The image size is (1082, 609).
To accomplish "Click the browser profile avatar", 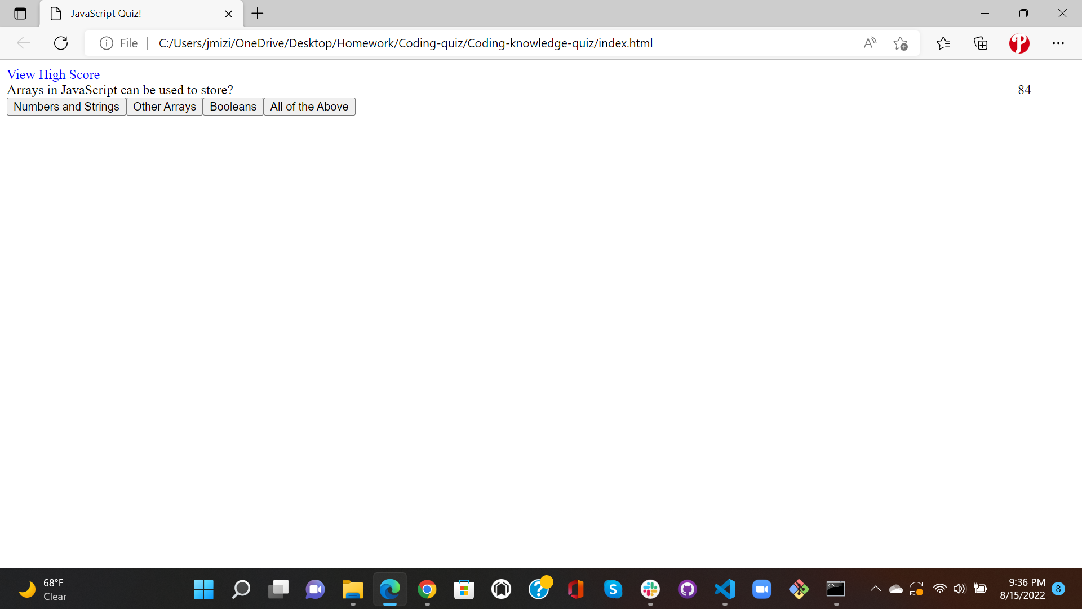I will pyautogui.click(x=1020, y=43).
